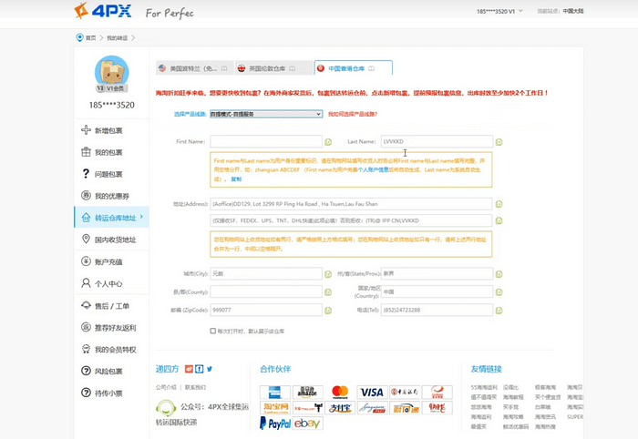Open the Facebook social icon in footer
638x439 pixels.
[x=199, y=369]
